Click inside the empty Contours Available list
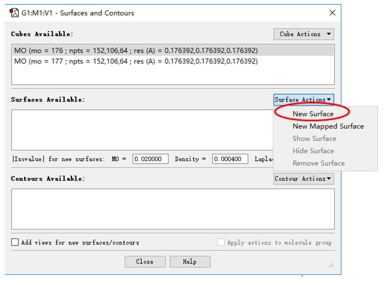The width and height of the screenshot is (387, 282). coord(172,209)
